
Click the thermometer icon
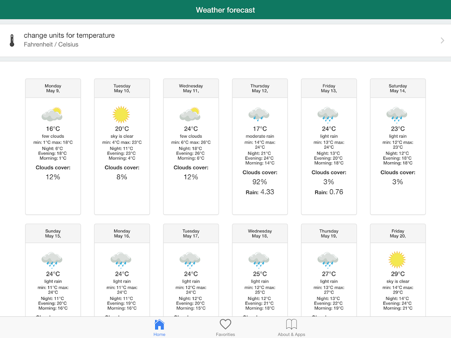coord(12,40)
